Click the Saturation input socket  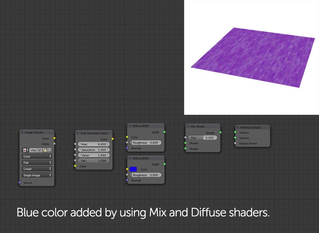(x=75, y=149)
